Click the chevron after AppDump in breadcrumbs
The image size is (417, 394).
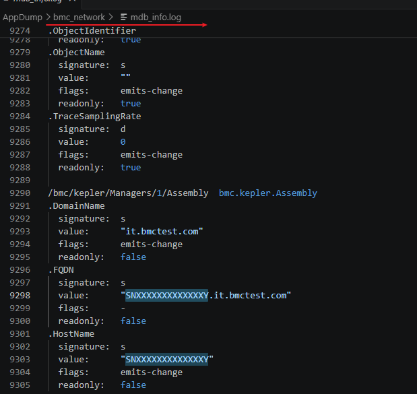point(48,18)
